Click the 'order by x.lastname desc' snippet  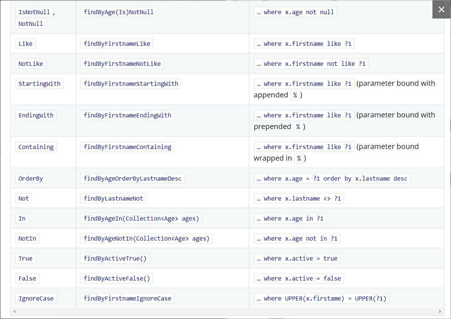tap(332, 178)
